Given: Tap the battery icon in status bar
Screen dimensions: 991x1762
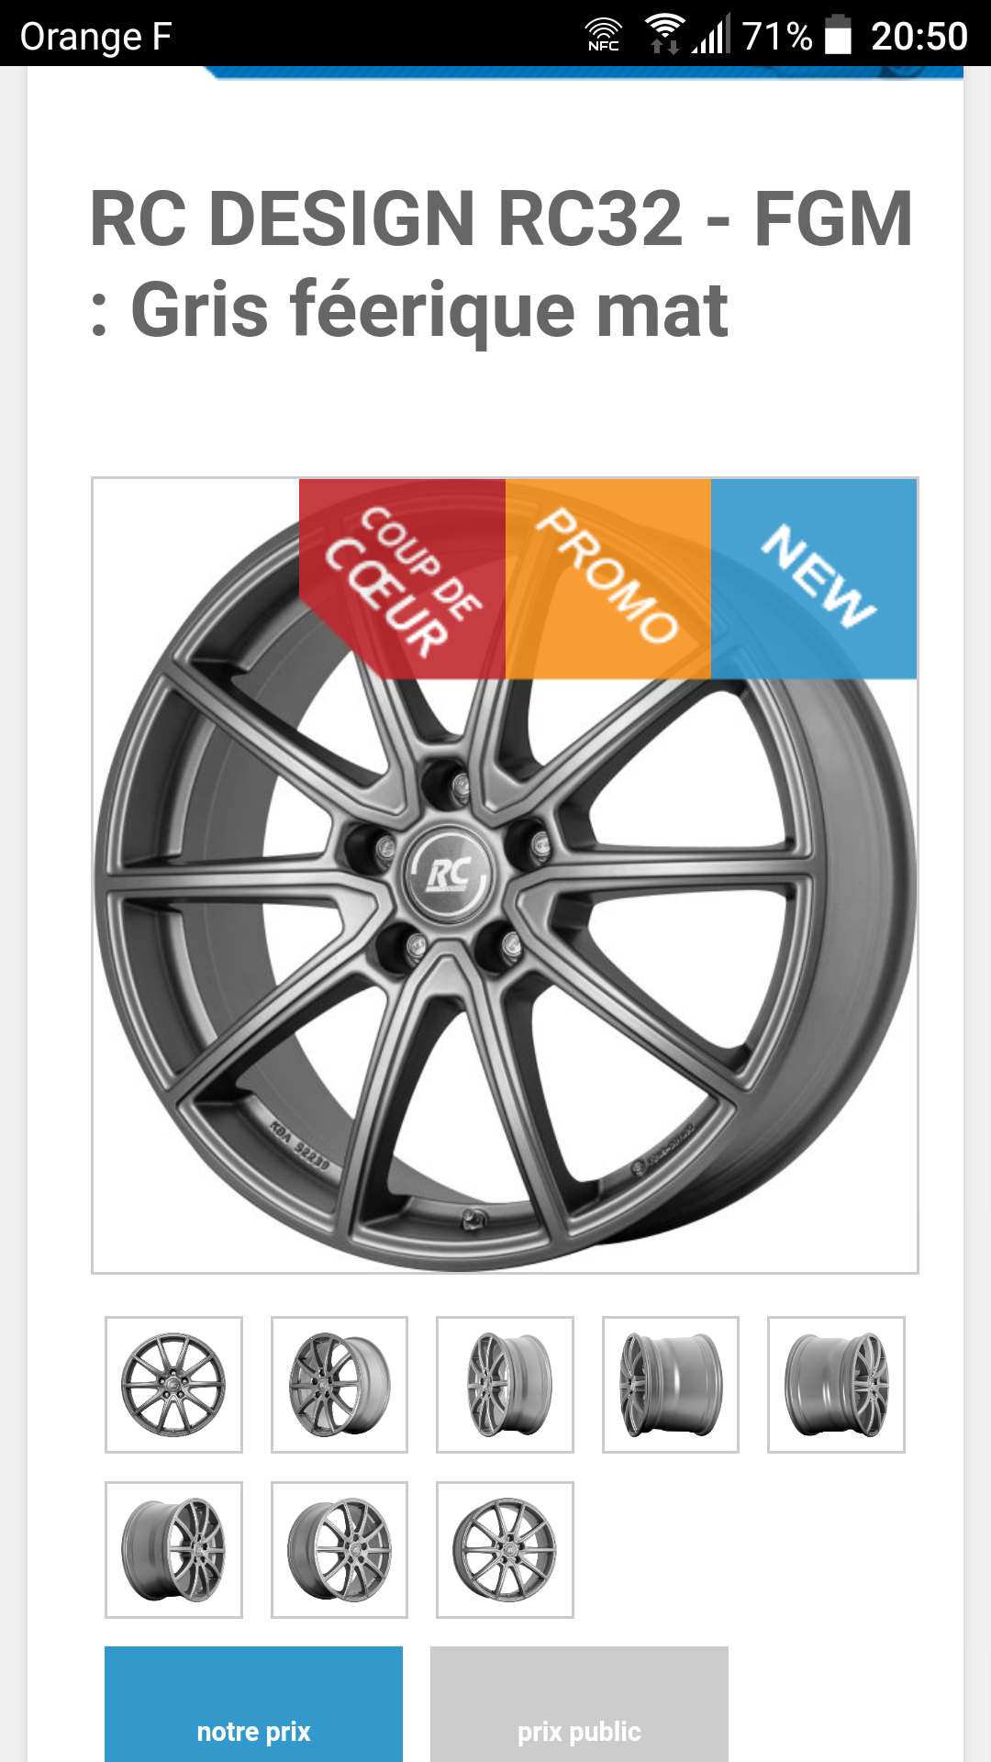Looking at the screenshot, I should [x=838, y=35].
